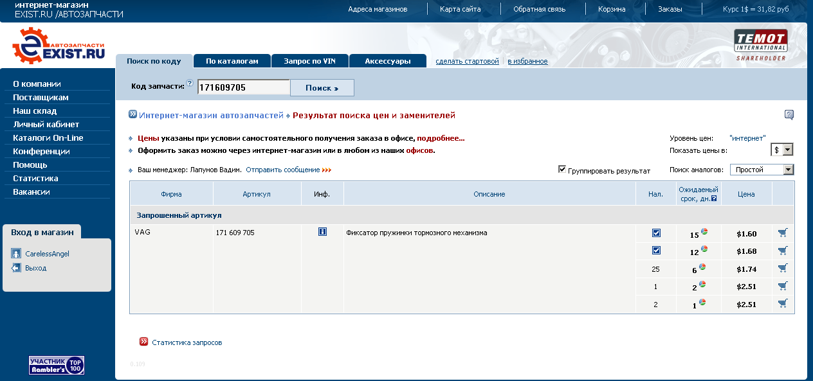Open delivery statistics pie for 2 days
The height and width of the screenshot is (381, 813).
(702, 284)
